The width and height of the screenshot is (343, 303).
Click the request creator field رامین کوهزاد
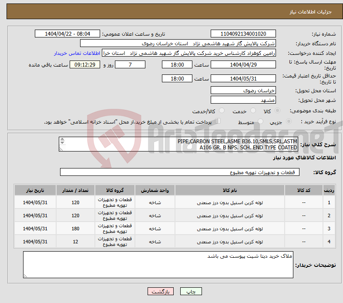click(189, 53)
